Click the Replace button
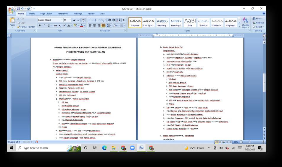Image resolution: width=282 pixels, height=167 pixels. [x=258, y=23]
